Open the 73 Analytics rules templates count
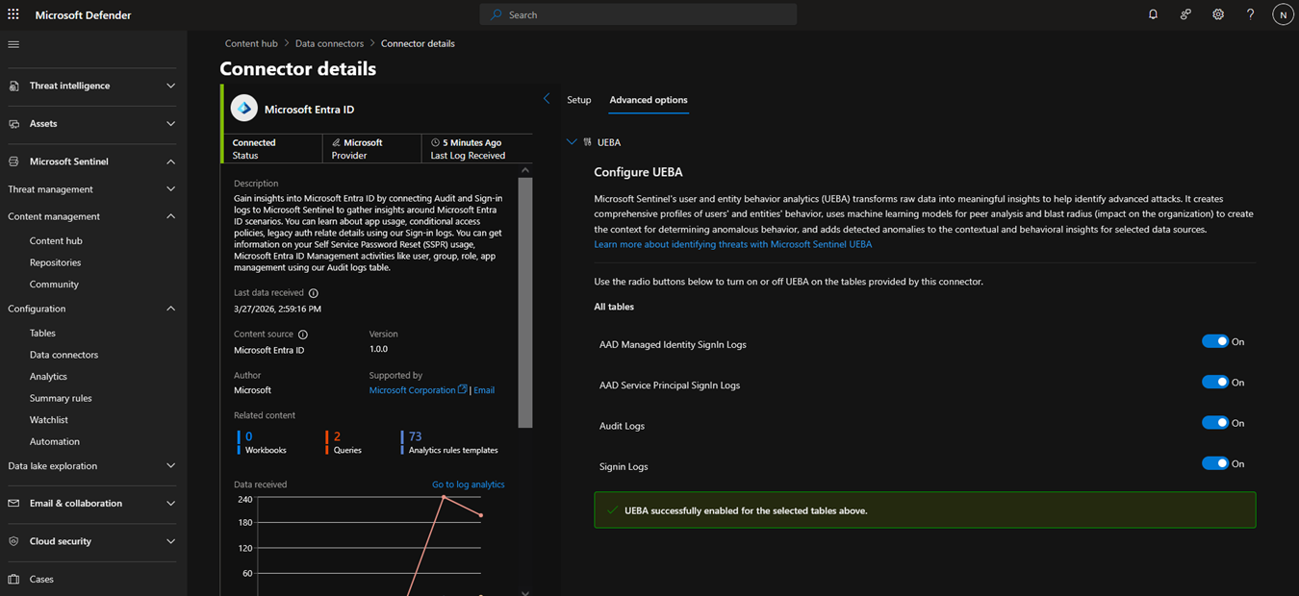The image size is (1299, 596). [415, 436]
